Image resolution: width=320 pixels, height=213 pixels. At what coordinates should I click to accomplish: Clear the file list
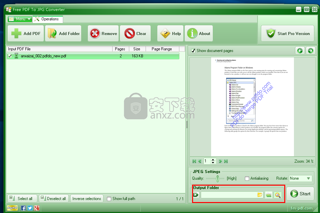coord(135,33)
